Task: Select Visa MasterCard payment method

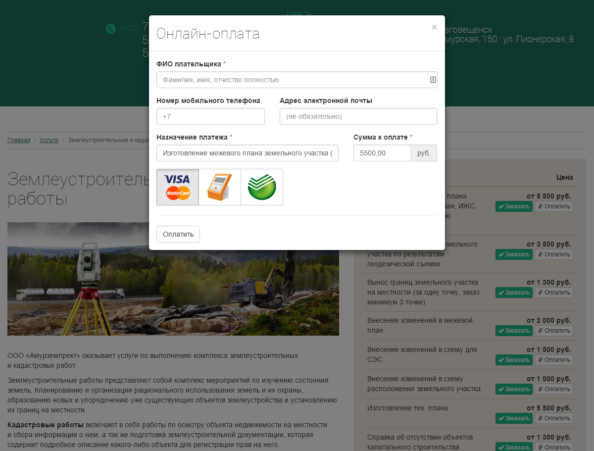Action: [x=178, y=187]
